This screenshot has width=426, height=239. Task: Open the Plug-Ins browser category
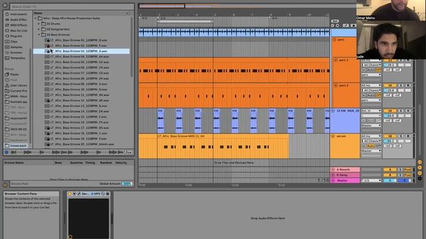click(13, 36)
